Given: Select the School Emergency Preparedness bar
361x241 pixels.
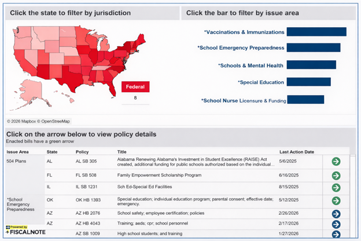Looking at the screenshot, I should coord(313,48).
